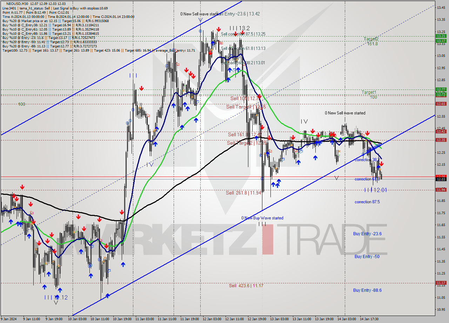Click the green 12.77 price tag
449x323 pixels.
coord(441,90)
